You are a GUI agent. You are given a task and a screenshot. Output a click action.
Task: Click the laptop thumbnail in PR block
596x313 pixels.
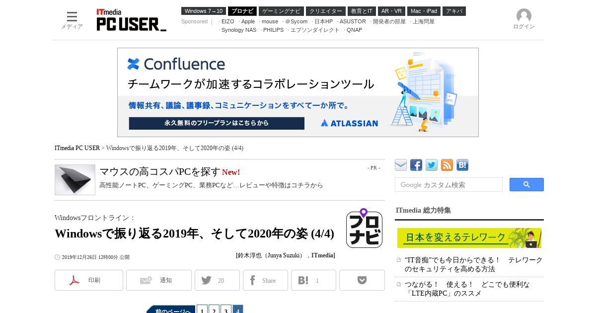point(75,180)
